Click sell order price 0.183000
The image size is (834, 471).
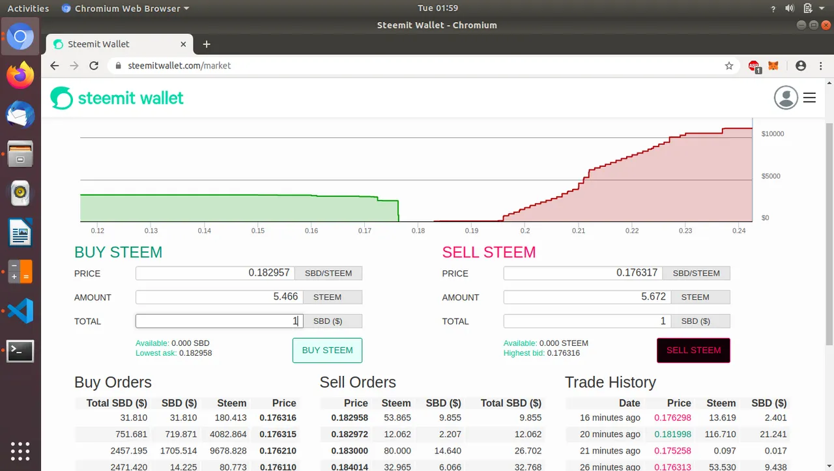tap(349, 451)
